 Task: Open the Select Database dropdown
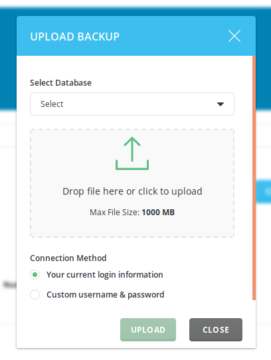[132, 104]
